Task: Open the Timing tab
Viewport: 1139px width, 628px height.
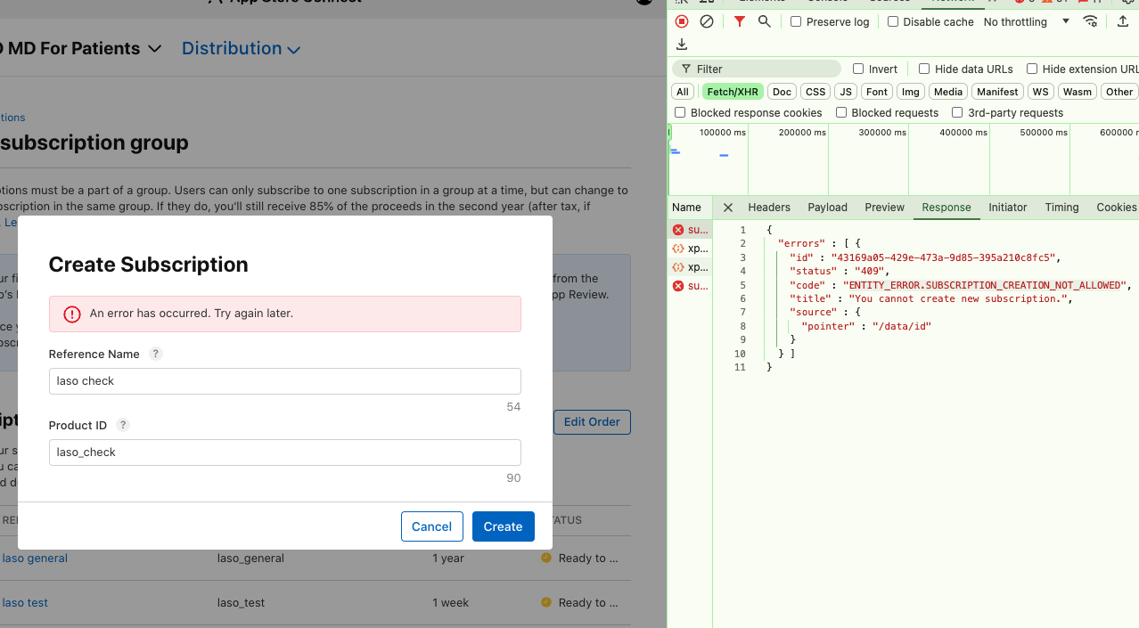Action: (x=1061, y=208)
